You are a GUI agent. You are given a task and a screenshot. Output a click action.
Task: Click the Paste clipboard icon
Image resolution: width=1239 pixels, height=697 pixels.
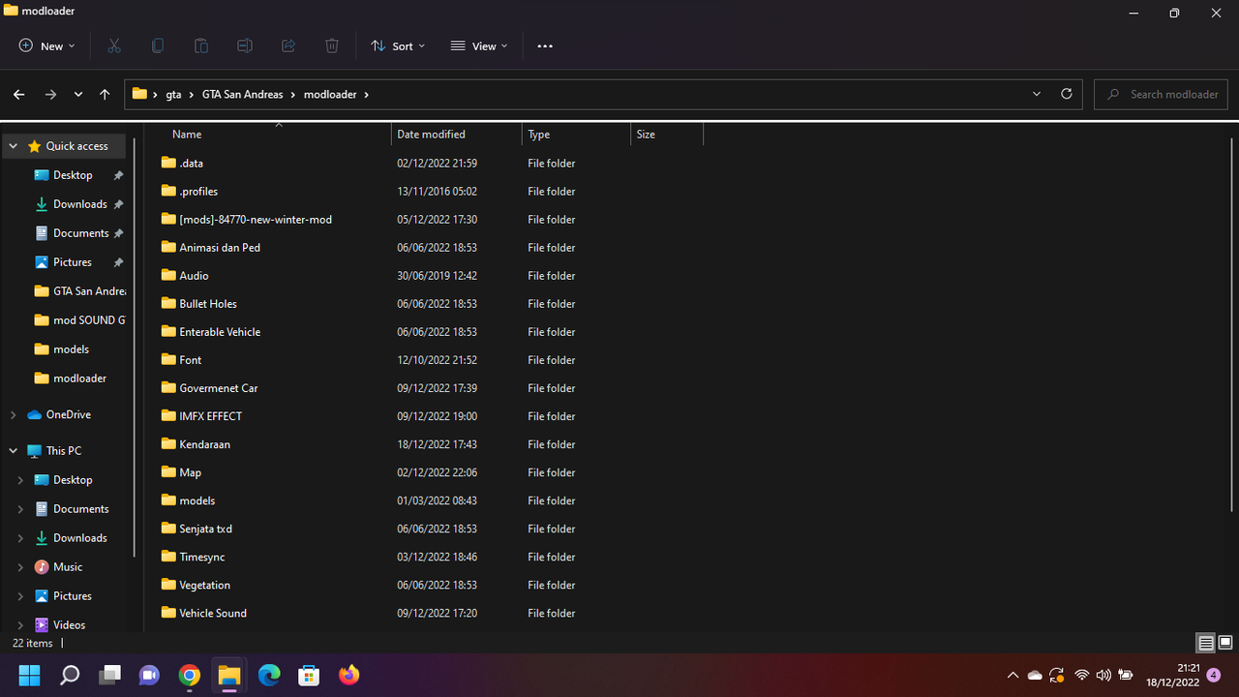click(201, 45)
